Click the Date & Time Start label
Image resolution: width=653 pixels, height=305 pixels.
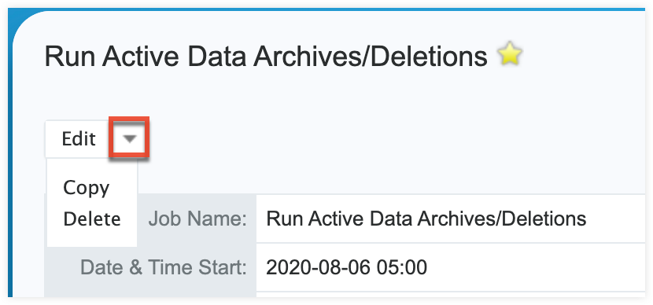click(164, 267)
